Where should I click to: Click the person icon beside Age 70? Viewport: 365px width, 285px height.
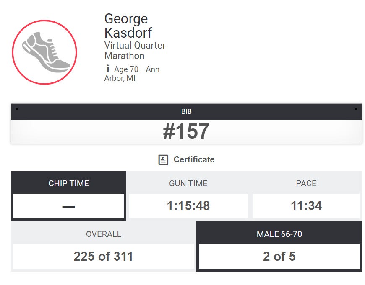pyautogui.click(x=108, y=69)
